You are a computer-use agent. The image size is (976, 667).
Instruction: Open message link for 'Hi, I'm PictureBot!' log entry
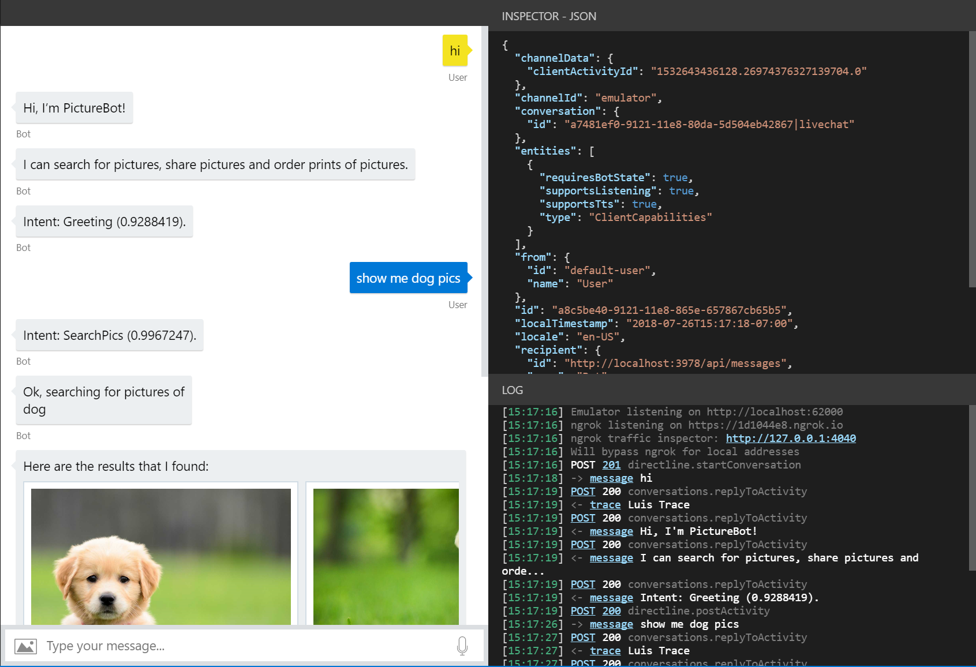coord(611,531)
